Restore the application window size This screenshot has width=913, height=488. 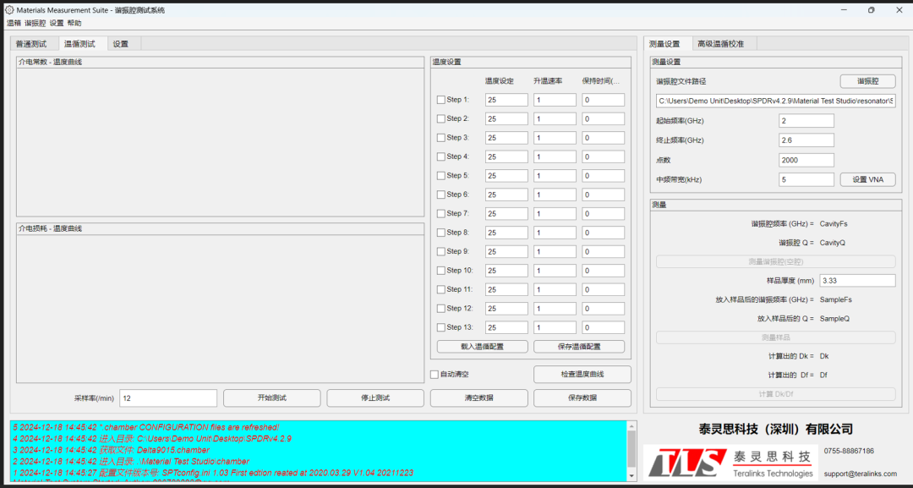(871, 10)
